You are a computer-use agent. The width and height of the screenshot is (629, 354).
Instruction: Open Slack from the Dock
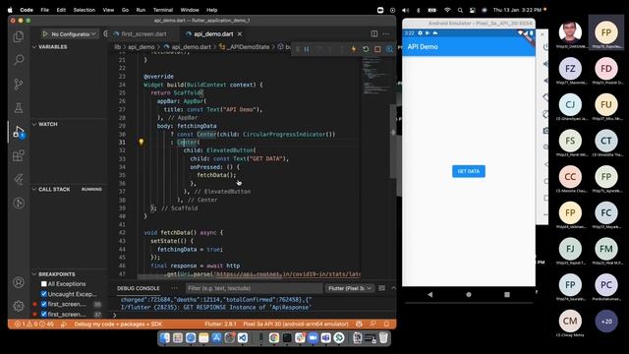[300, 338]
